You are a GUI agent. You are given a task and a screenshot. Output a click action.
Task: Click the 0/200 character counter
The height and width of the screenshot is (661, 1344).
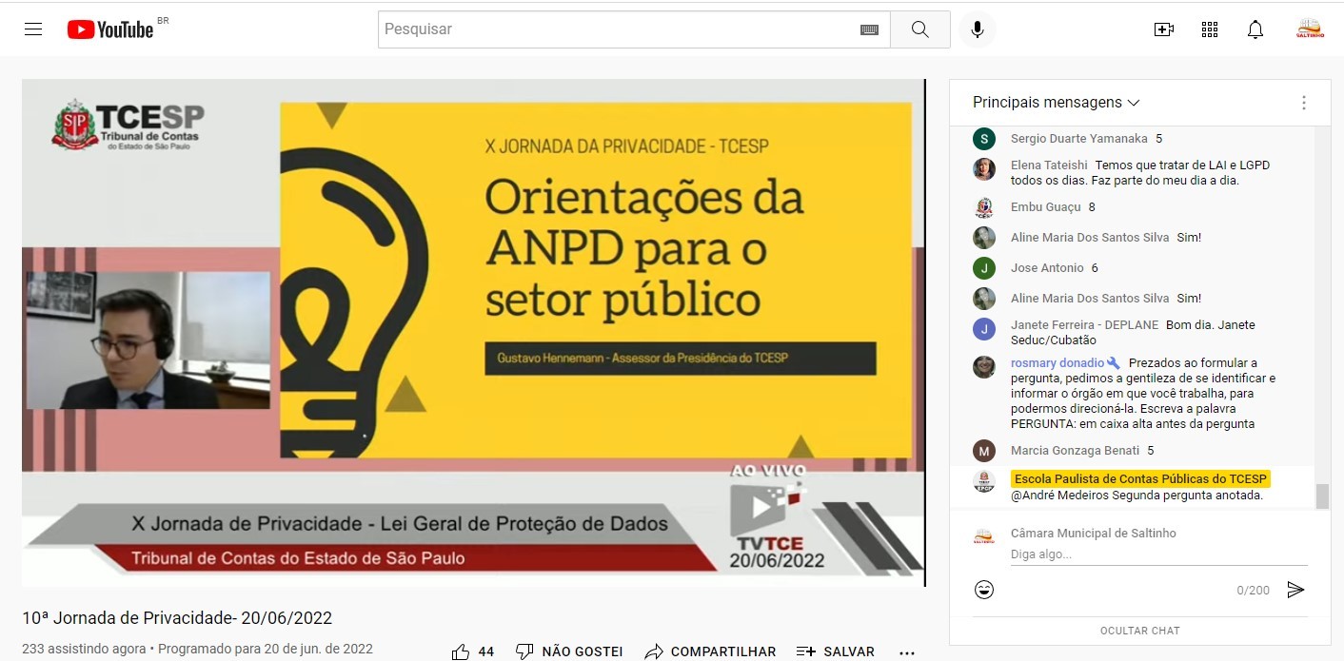pyautogui.click(x=1253, y=591)
